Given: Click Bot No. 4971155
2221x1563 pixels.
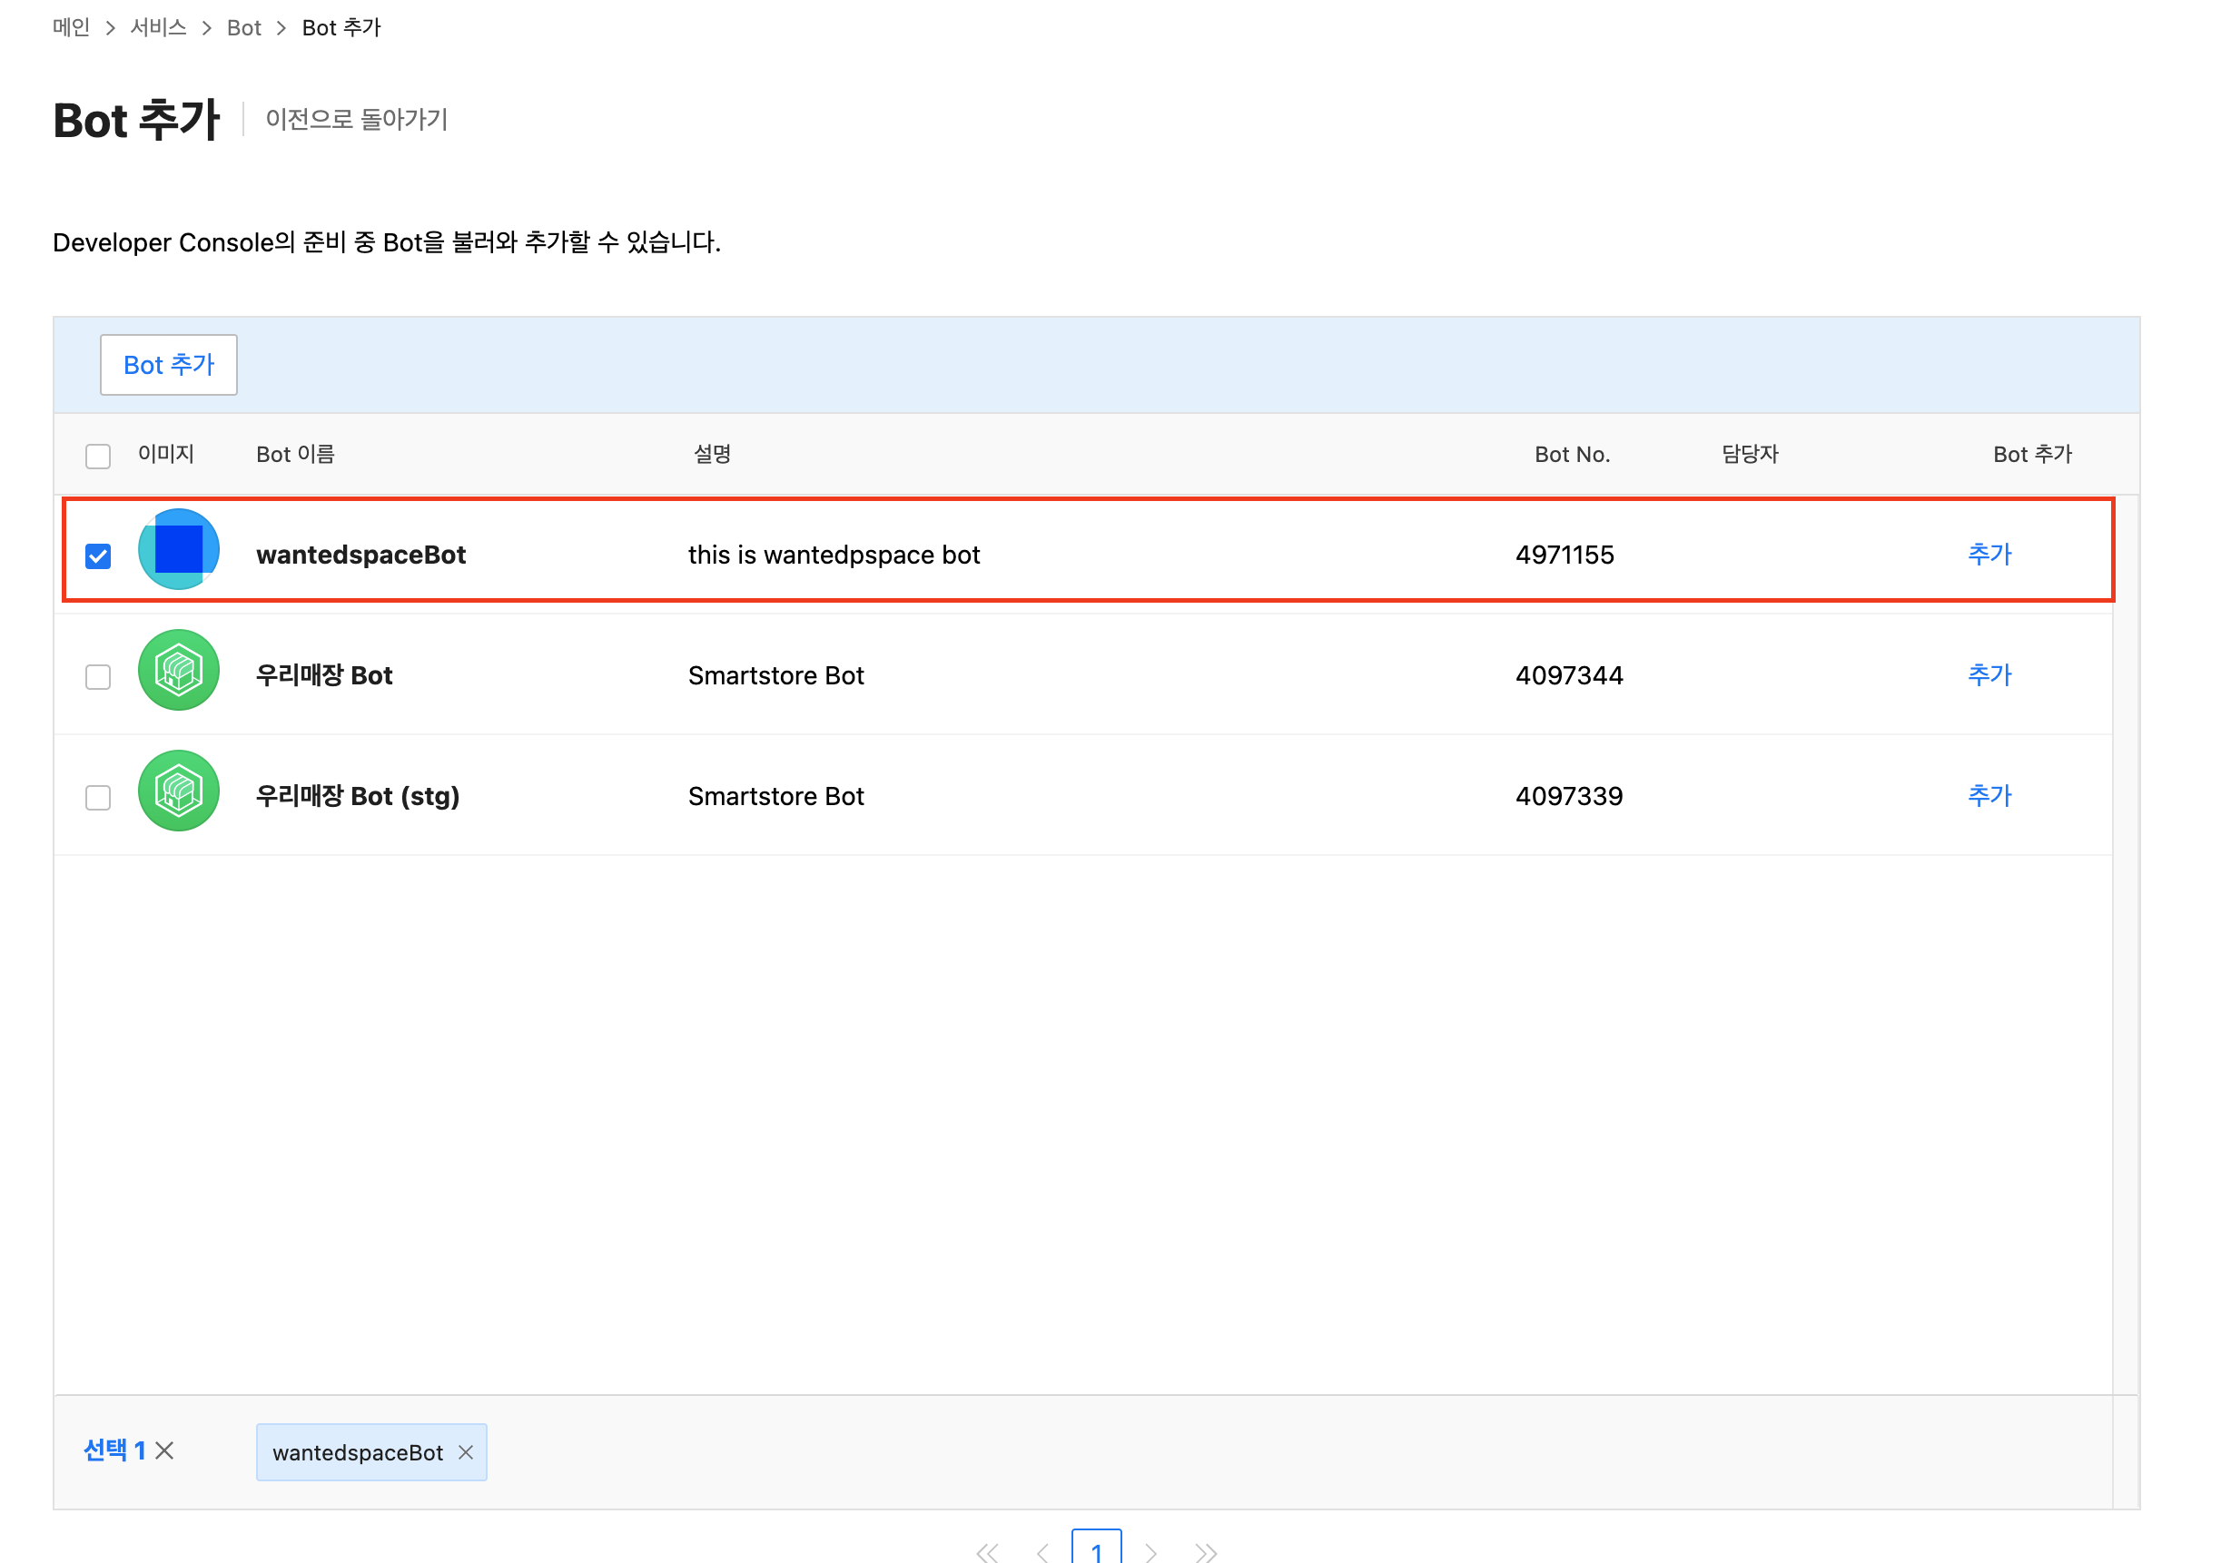Looking at the screenshot, I should pyautogui.click(x=1565, y=555).
